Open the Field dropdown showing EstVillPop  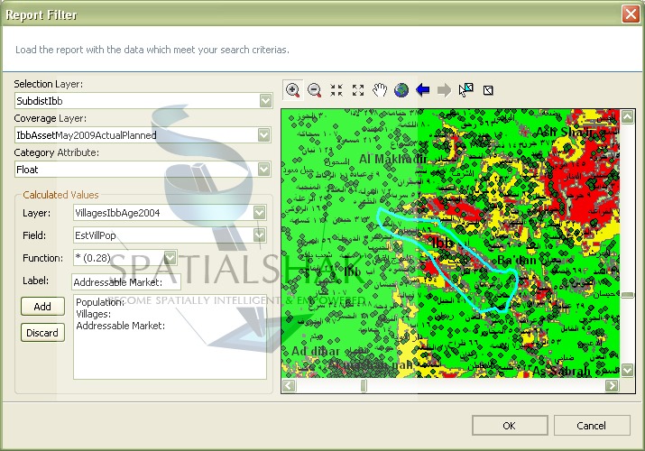[x=260, y=235]
